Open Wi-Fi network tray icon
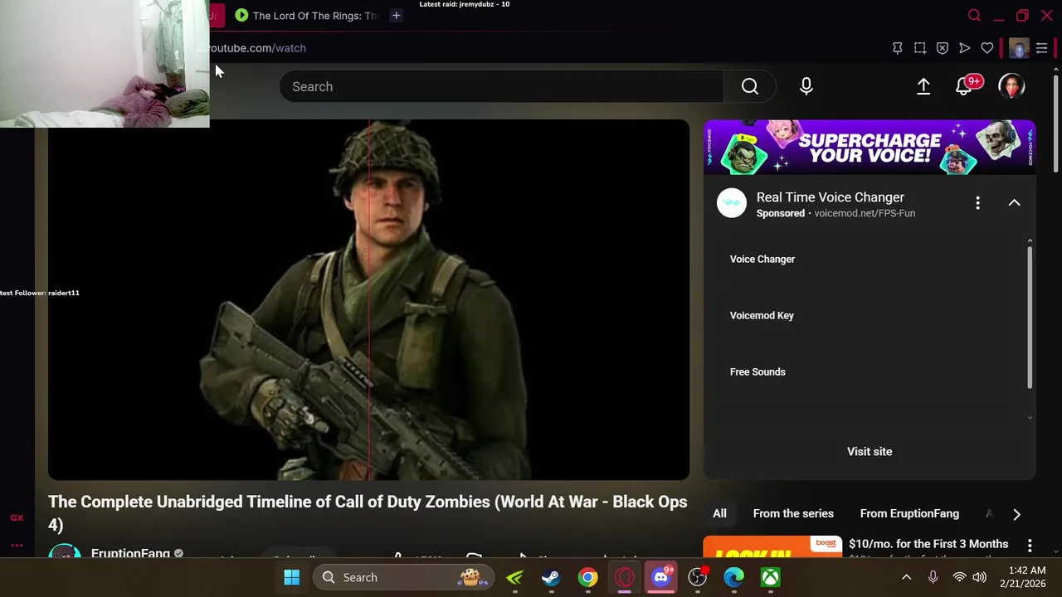 click(960, 577)
